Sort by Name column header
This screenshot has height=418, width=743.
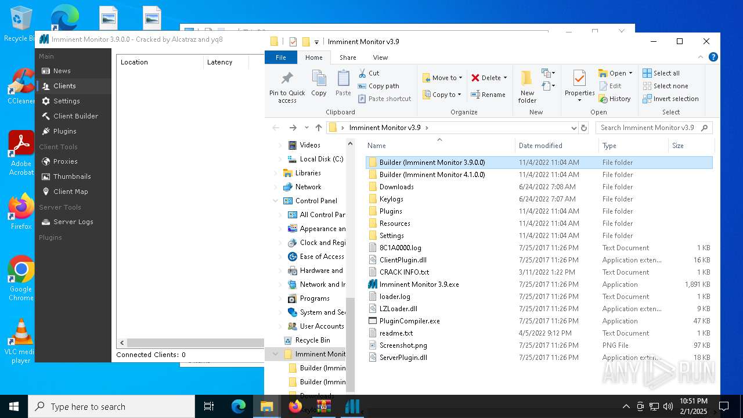439,146
